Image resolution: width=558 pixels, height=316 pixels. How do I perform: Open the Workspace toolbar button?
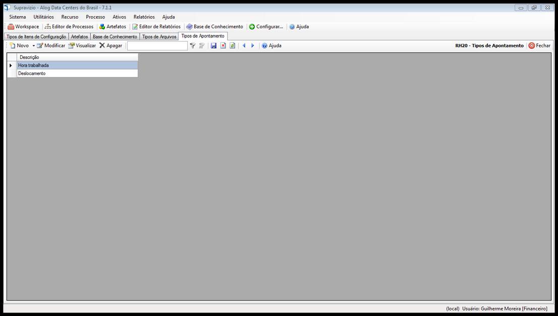[x=23, y=27]
